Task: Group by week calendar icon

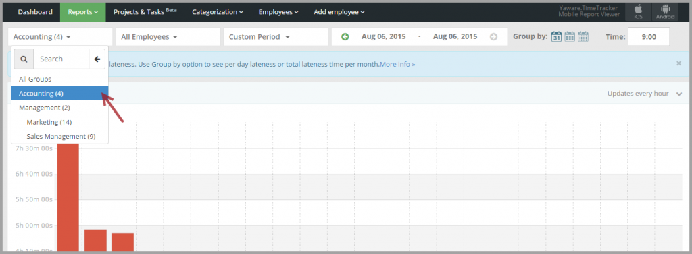Action: [x=570, y=36]
